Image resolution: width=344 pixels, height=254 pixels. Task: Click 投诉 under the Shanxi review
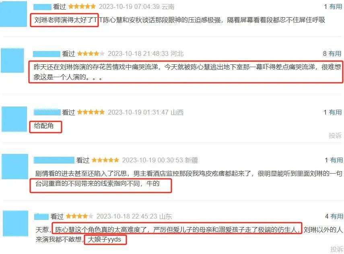[335, 135]
